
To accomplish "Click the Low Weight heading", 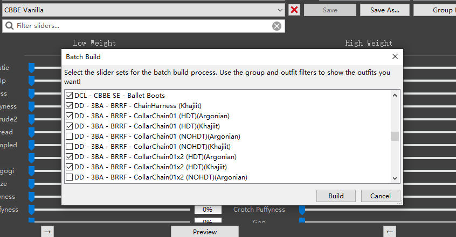I will [94, 43].
